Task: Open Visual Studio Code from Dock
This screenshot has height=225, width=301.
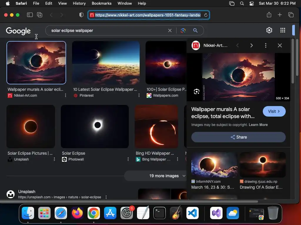Action: point(193,213)
